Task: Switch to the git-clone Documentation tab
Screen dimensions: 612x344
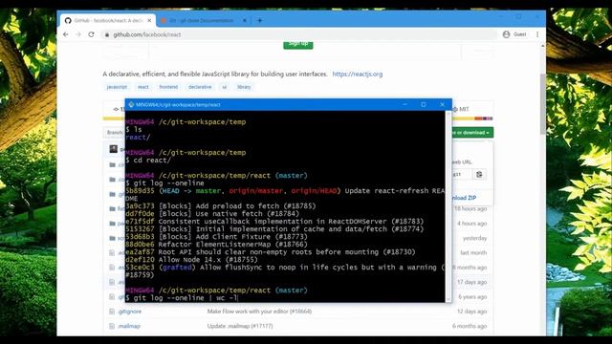Action: click(202, 20)
